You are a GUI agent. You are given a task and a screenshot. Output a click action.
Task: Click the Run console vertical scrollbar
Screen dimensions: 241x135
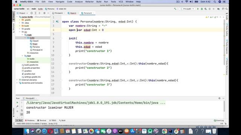pyautogui.click(x=224, y=106)
